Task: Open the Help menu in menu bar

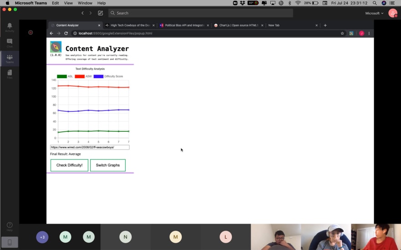Action: click(x=101, y=3)
